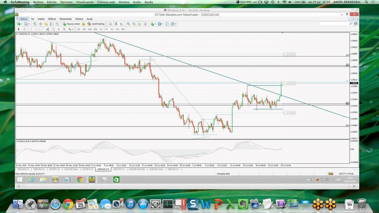Click the 1.08000 price label on chart
Viewport: 379px width, 213px height.
tap(289, 83)
